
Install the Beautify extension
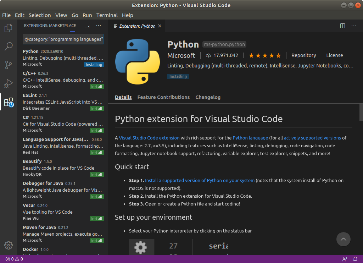(97, 175)
